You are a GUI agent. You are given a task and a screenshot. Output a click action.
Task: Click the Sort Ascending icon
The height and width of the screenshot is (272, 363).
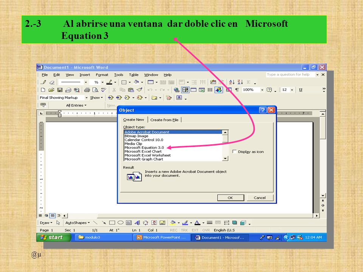click(231, 82)
